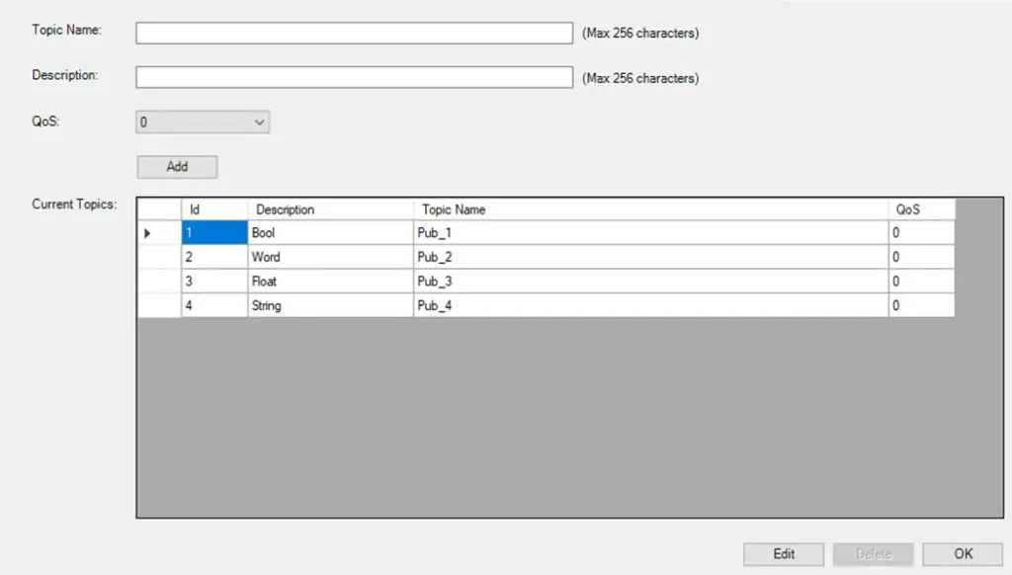
Task: Sort by Description column header
Action: tap(330, 209)
